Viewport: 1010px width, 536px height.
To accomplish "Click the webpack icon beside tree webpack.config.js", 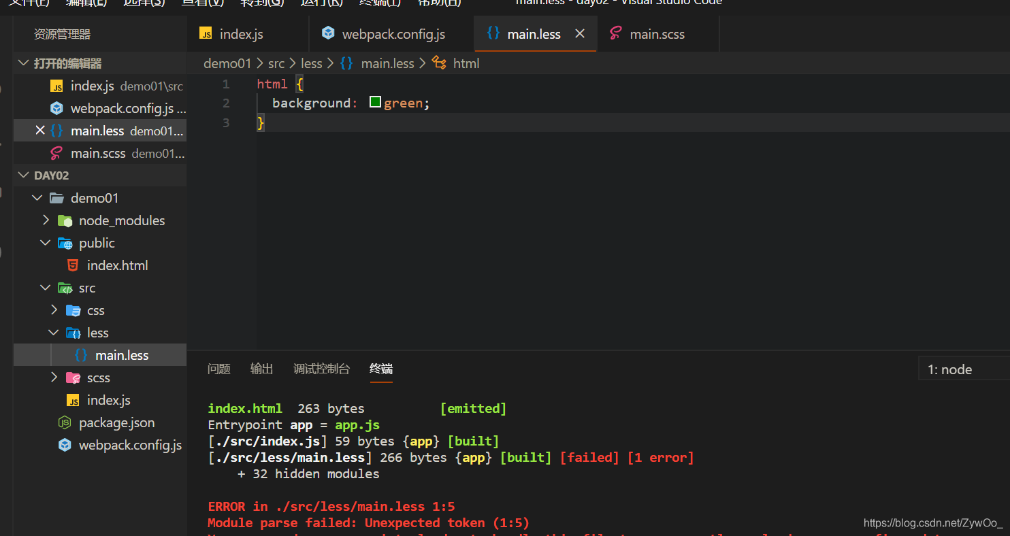I will pyautogui.click(x=65, y=445).
